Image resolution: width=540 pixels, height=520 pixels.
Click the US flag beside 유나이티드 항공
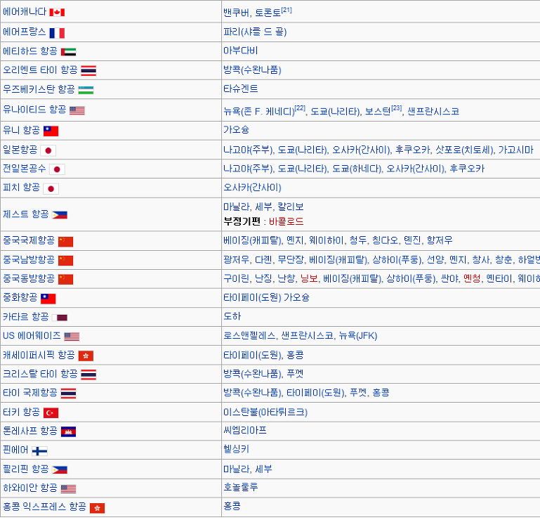click(x=77, y=110)
